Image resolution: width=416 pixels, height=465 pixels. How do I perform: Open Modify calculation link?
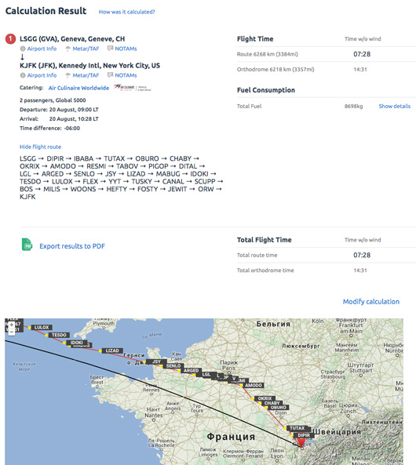370,302
